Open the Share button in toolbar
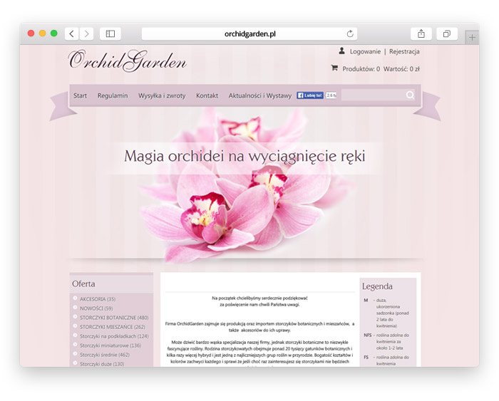 pos(421,33)
